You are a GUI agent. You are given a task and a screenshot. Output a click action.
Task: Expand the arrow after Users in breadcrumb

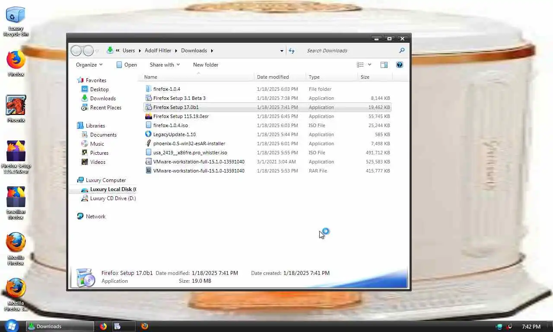pyautogui.click(x=140, y=51)
